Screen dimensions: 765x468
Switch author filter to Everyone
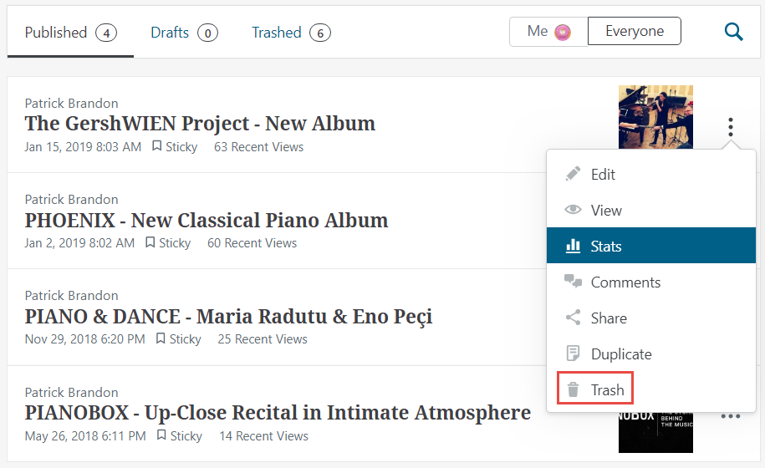635,32
